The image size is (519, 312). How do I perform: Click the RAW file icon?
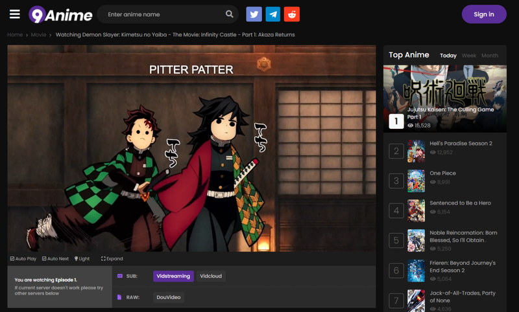pos(119,297)
